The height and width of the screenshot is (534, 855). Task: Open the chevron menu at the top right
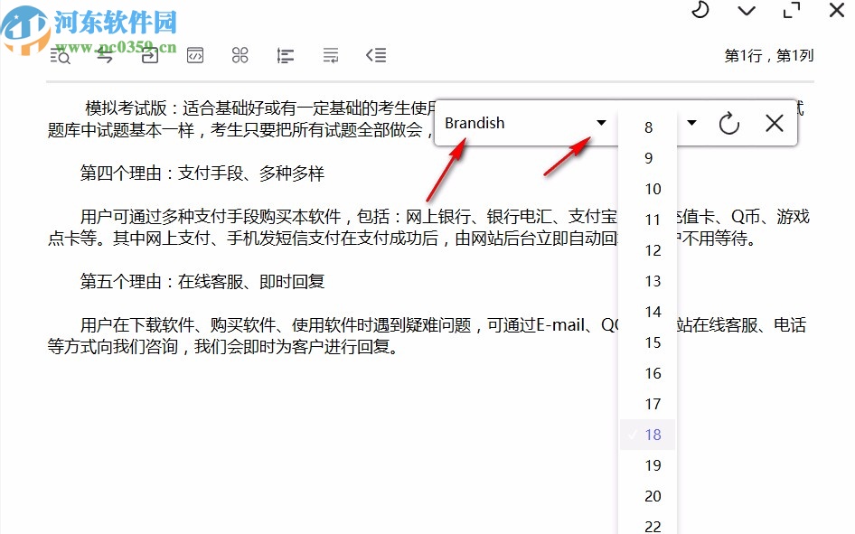point(746,12)
